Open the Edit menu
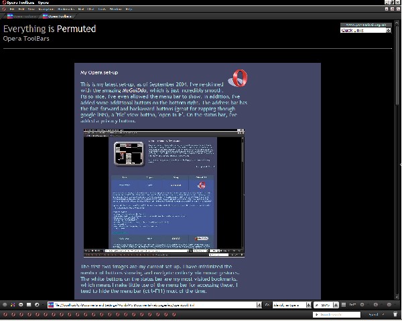Image resolution: width=402 pixels, height=321 pixels. point(21,9)
